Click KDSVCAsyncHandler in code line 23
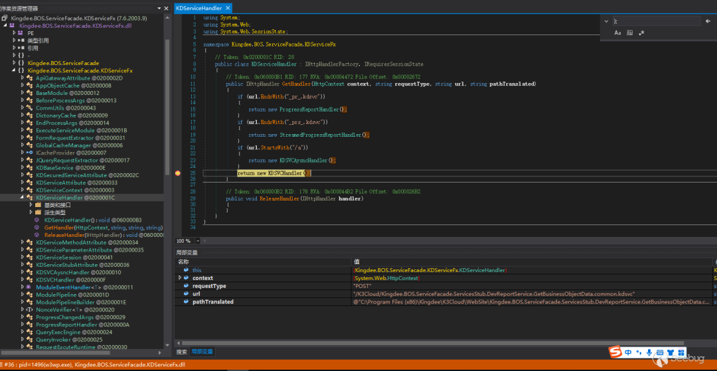717x371 pixels. click(303, 161)
